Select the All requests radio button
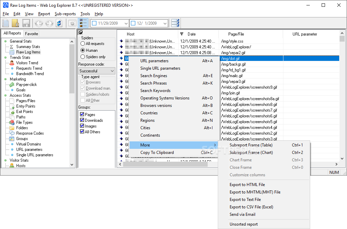Viewport: 347px width, 229px height. 83,44
